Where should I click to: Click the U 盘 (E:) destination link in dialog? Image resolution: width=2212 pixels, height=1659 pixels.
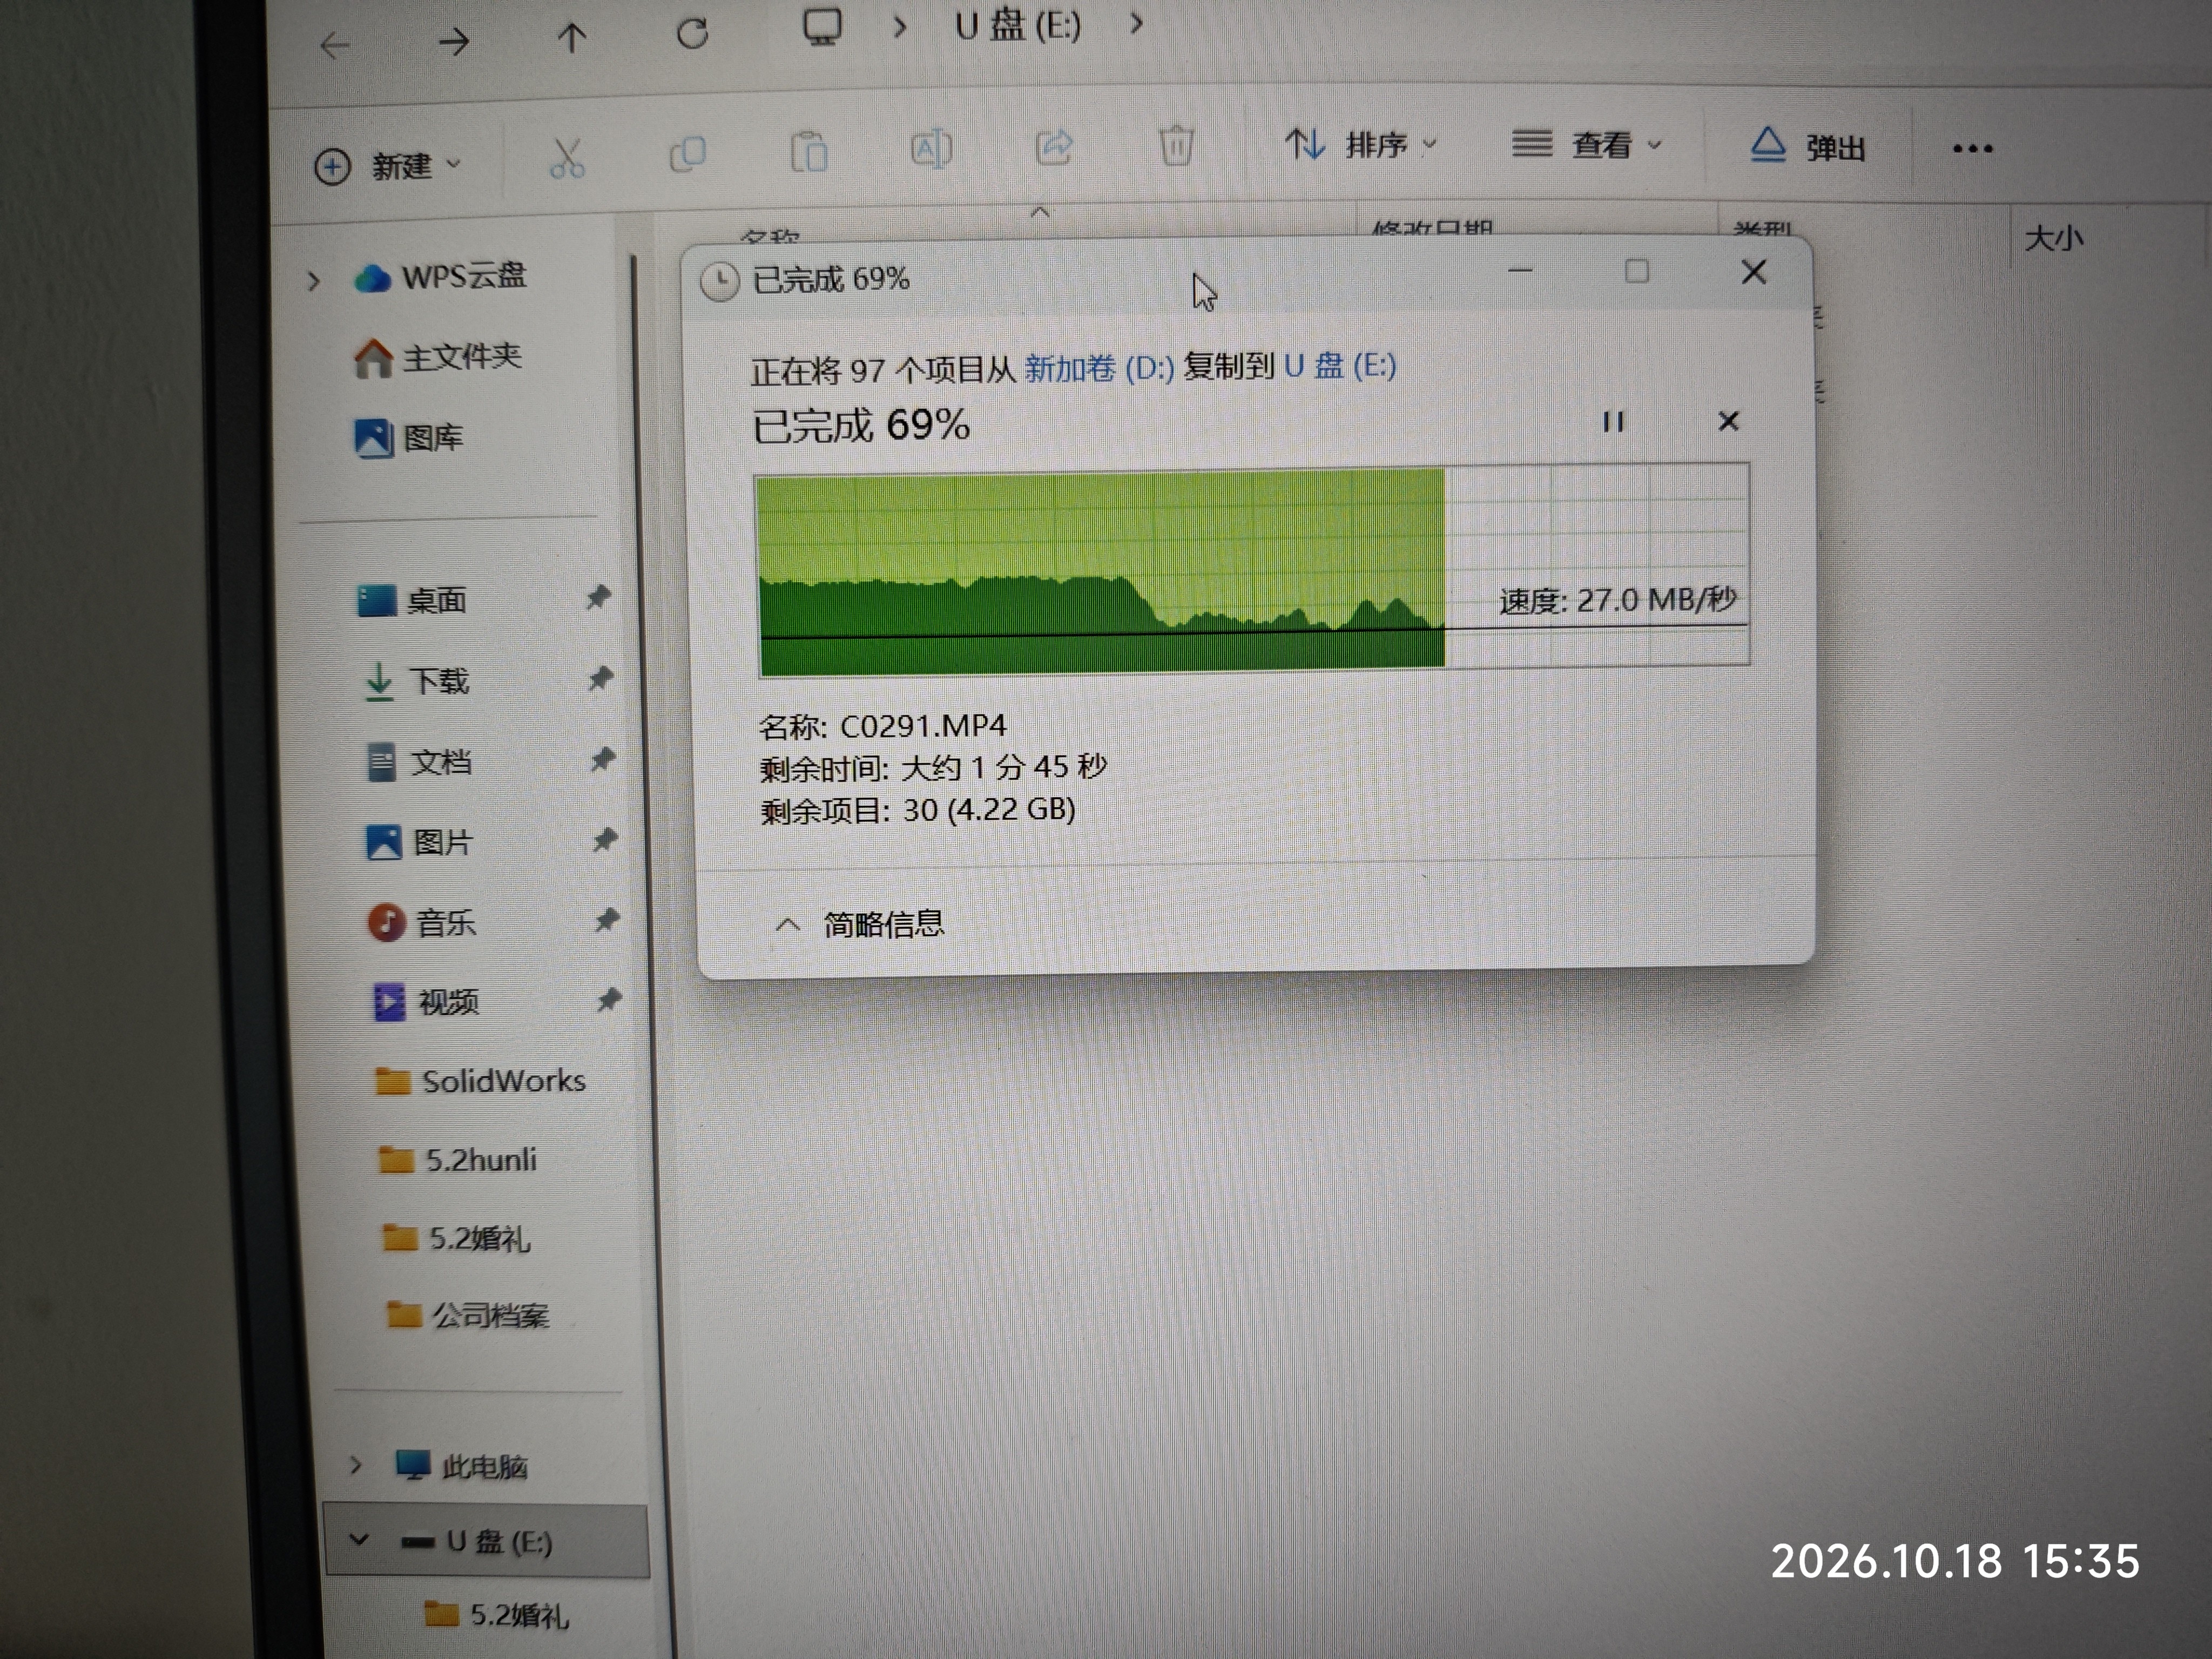[1340, 366]
